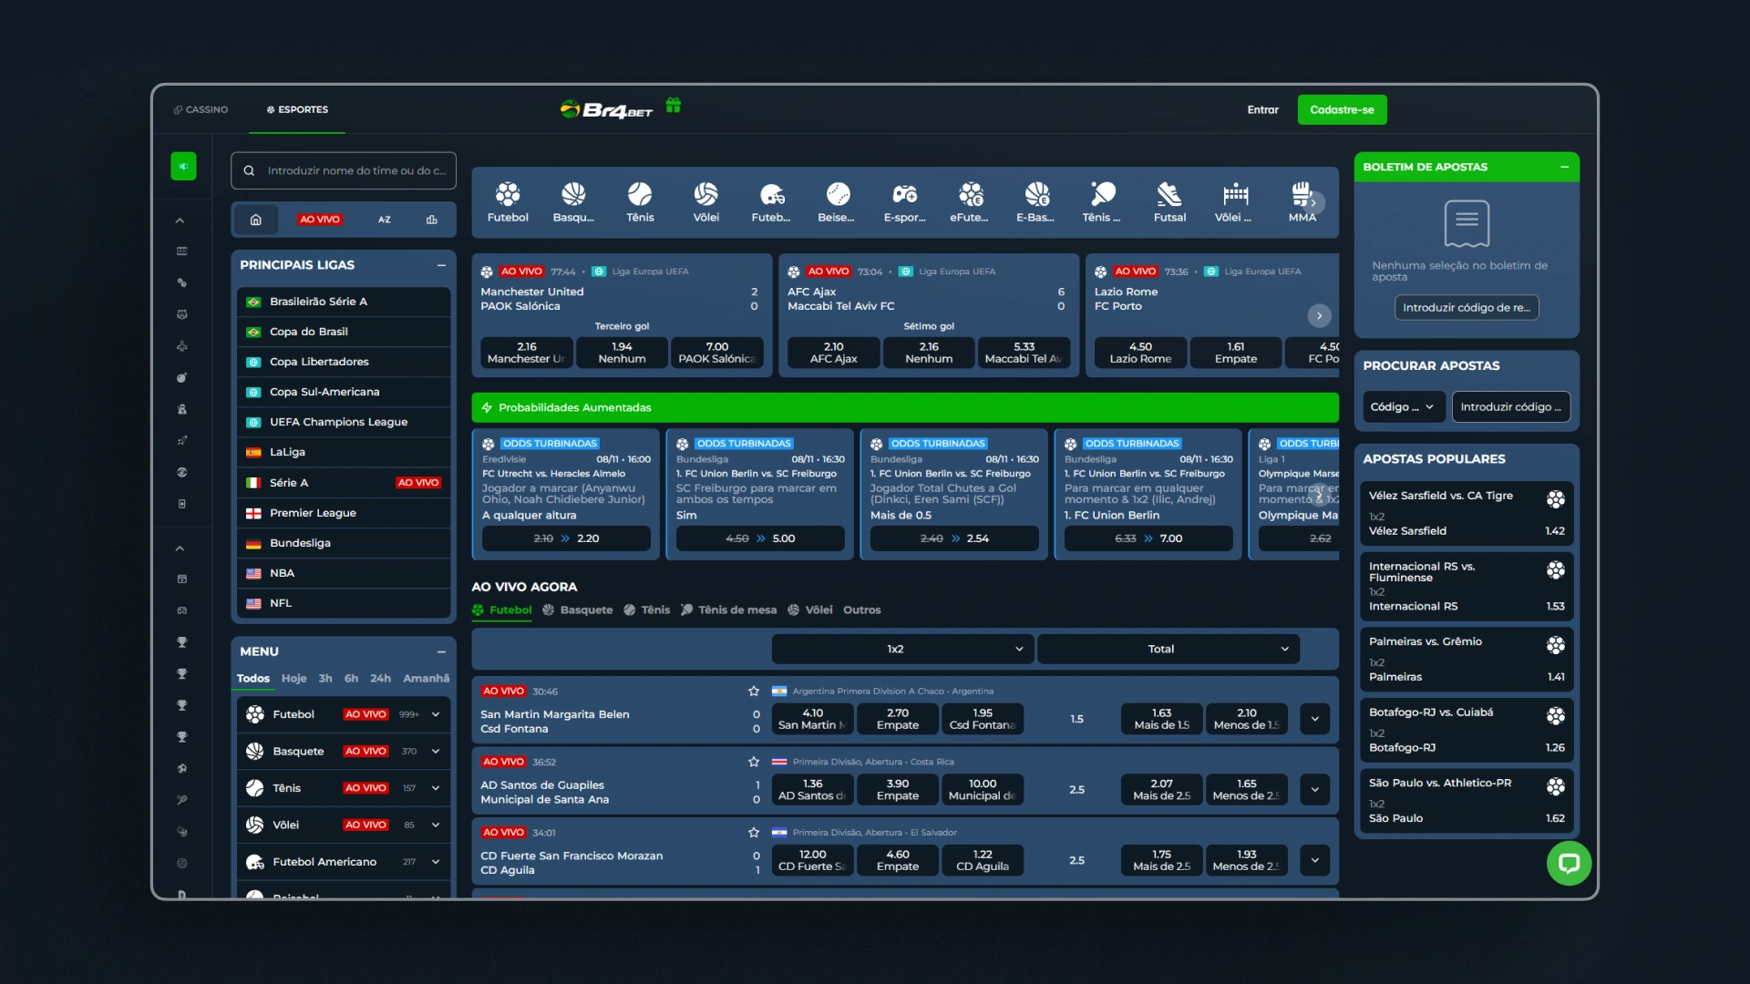Image resolution: width=1750 pixels, height=984 pixels.
Task: Open the live chat support bubble
Action: [x=1569, y=863]
